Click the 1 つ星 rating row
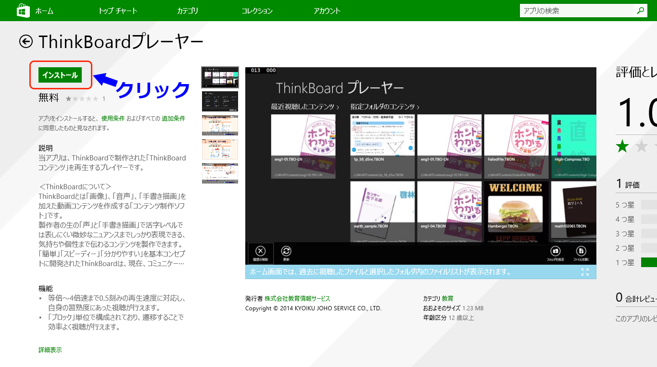Viewport: 657px width, 367px height. pos(636,262)
